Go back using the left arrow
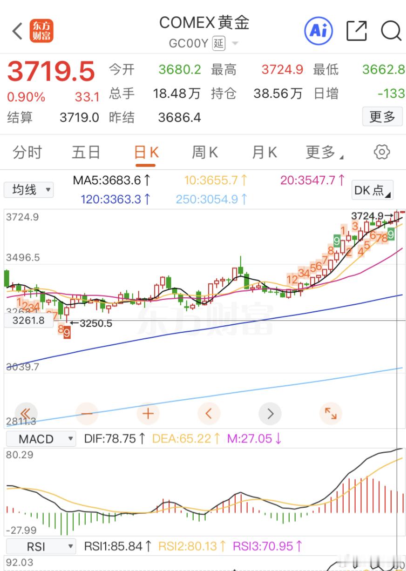 pos(17,31)
